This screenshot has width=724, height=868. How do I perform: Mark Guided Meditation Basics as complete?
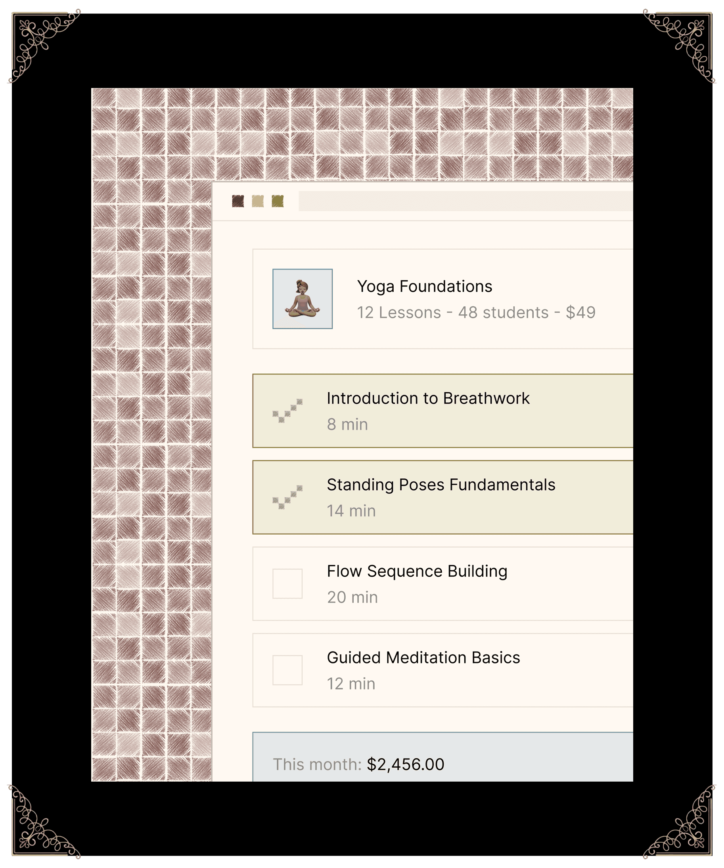287,670
